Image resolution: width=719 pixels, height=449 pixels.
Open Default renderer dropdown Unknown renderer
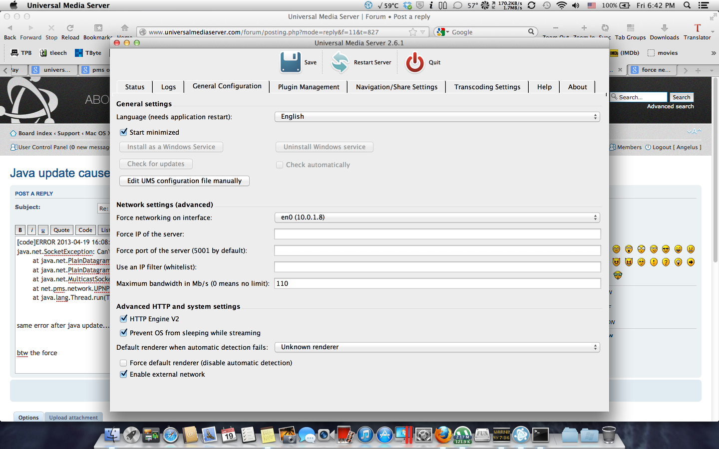tap(437, 347)
